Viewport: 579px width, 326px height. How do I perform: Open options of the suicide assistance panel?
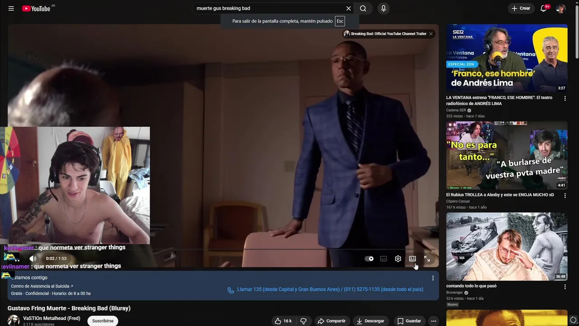coord(433,278)
